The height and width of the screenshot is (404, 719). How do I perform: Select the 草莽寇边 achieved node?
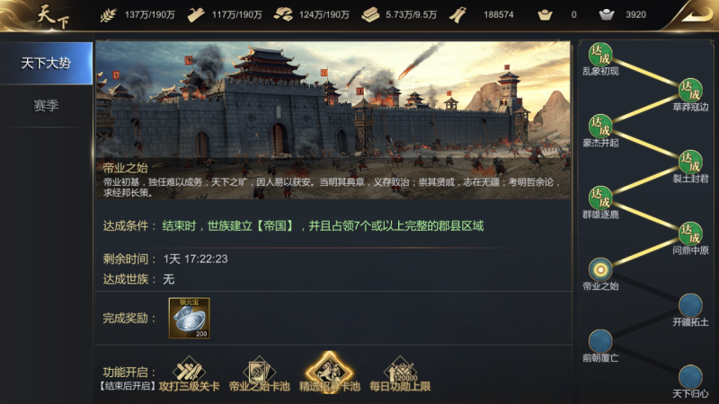tap(690, 91)
